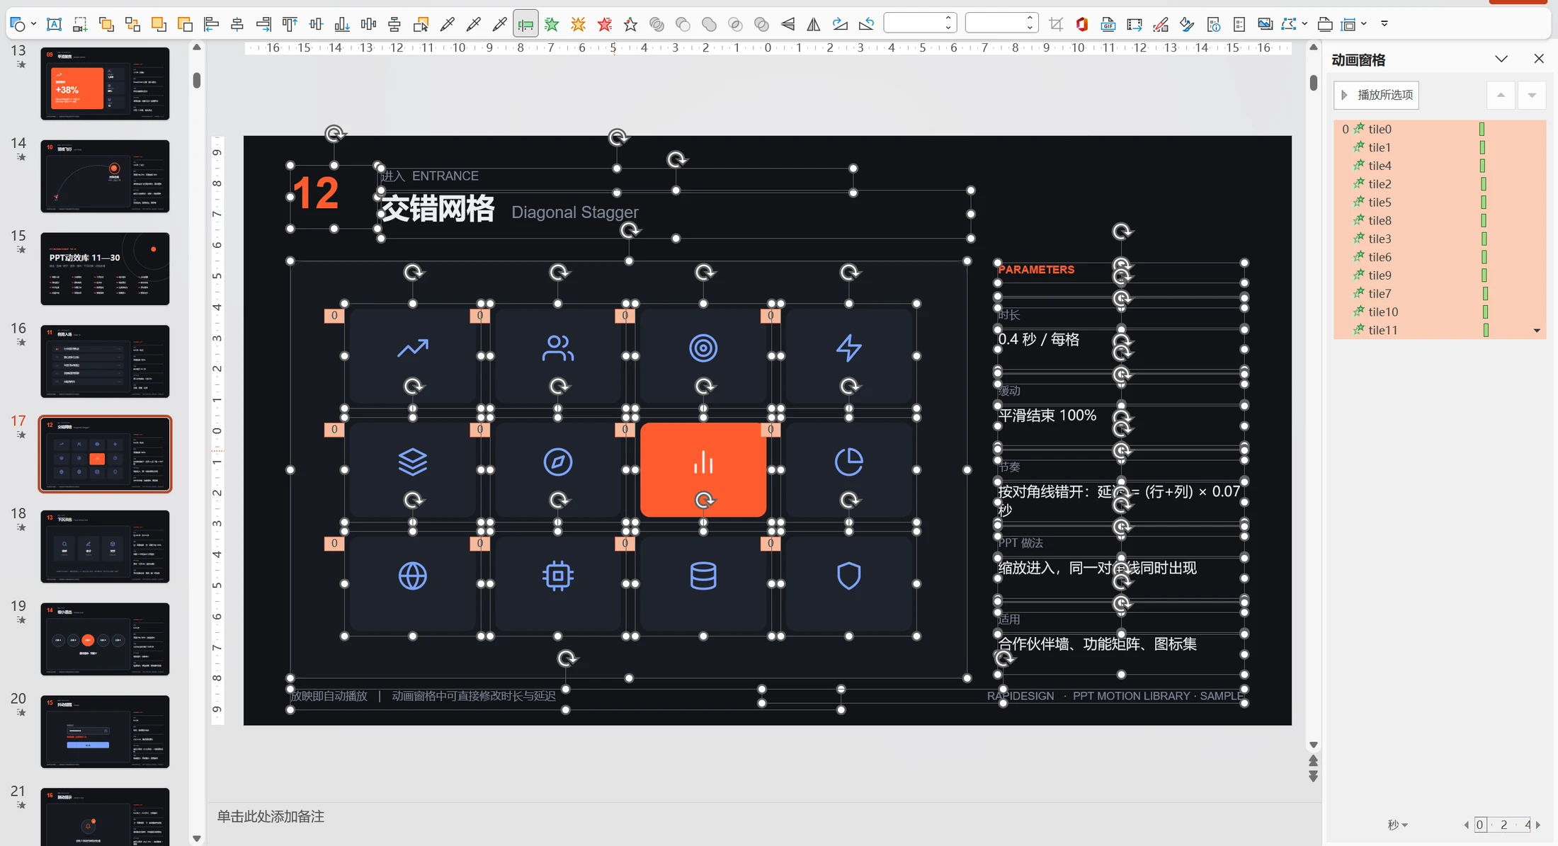Image resolution: width=1558 pixels, height=846 pixels.
Task: Open the shapes dropdown arrow
Action: (x=33, y=25)
